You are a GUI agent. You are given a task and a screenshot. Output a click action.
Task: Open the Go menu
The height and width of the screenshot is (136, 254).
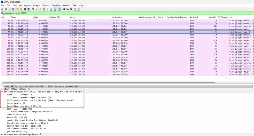click(20, 5)
